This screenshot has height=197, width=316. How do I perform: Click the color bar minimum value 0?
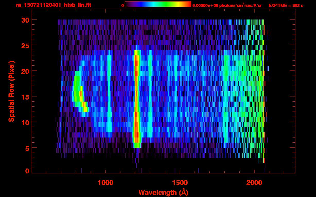[x=122, y=5]
